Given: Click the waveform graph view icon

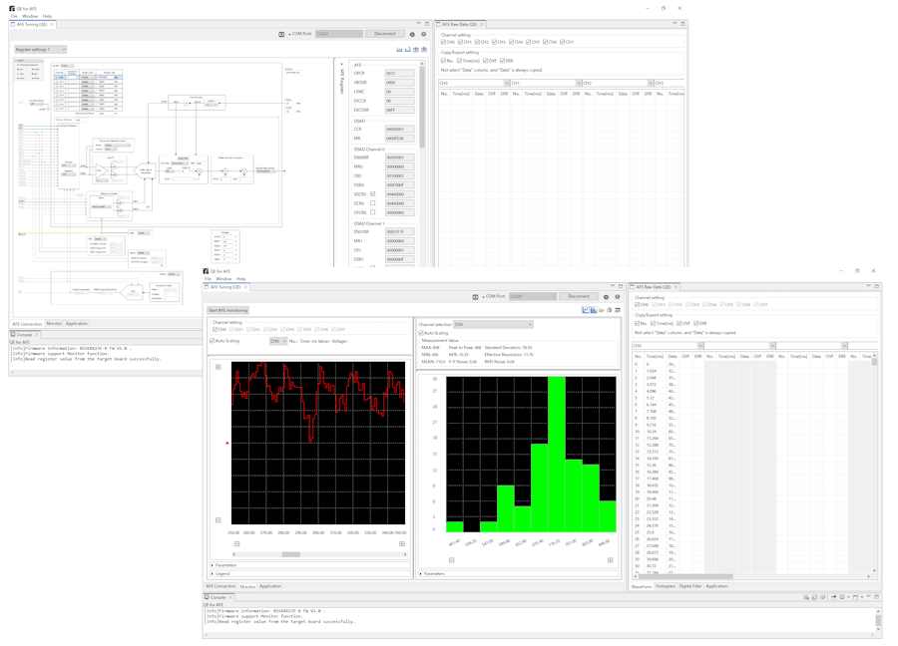Looking at the screenshot, I should pos(586,310).
